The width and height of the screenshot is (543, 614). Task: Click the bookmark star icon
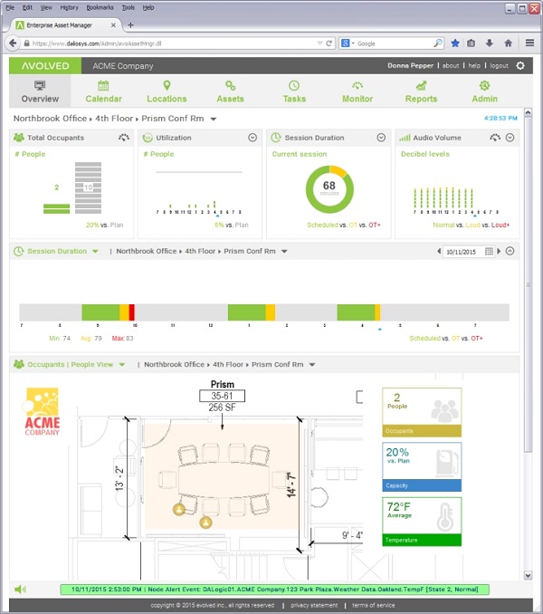(x=455, y=43)
